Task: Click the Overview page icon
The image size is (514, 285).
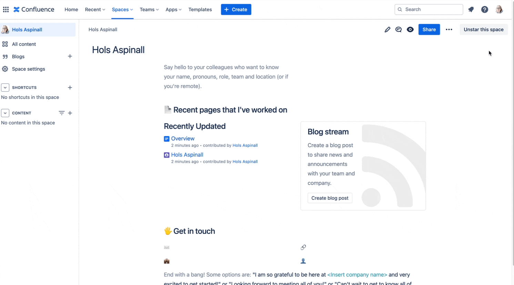Action: click(x=167, y=139)
